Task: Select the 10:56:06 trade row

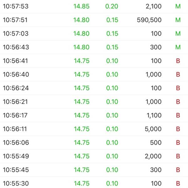Action: [x=94, y=143]
